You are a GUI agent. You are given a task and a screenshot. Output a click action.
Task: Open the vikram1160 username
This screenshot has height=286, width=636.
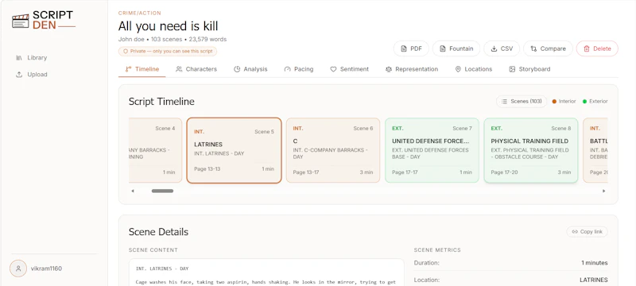click(x=46, y=269)
